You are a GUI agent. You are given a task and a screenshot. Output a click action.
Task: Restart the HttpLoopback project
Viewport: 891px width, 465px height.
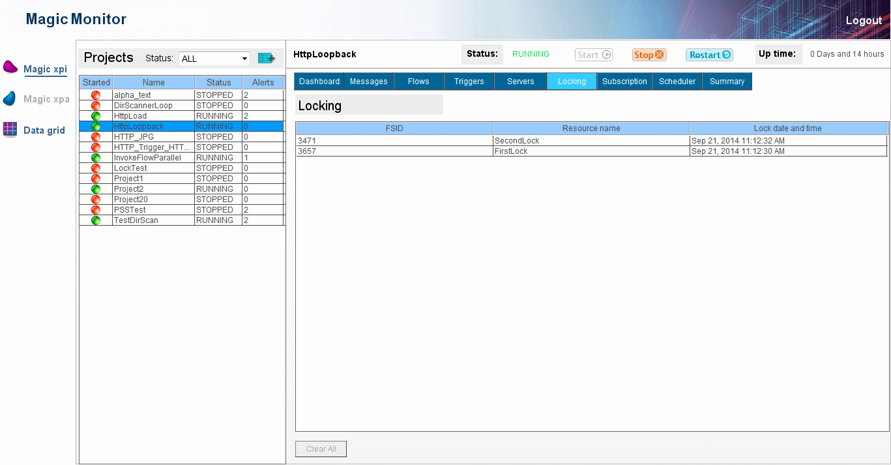point(709,55)
